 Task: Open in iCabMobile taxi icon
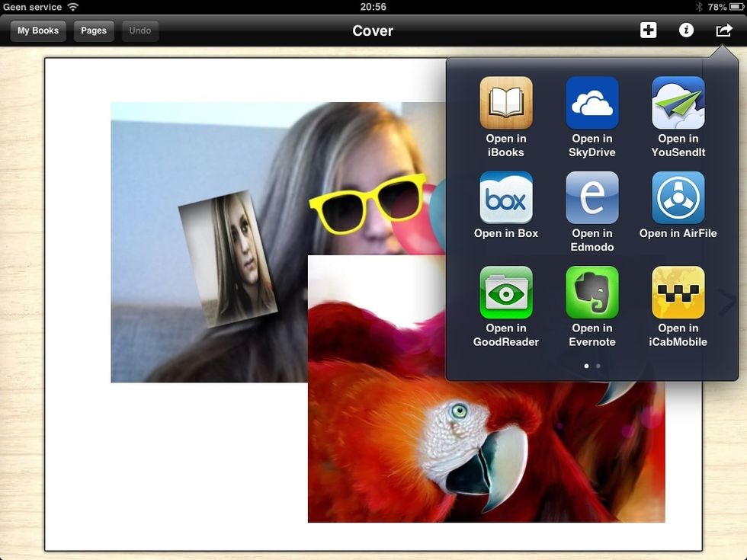tap(678, 293)
